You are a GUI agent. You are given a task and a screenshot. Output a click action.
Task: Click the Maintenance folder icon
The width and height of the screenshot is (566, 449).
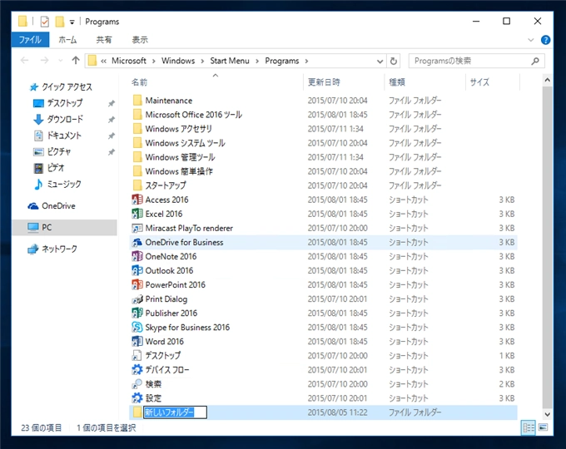(137, 101)
